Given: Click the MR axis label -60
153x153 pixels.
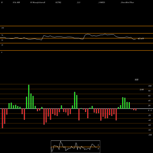Looking at the screenshot, I should point(149,125).
